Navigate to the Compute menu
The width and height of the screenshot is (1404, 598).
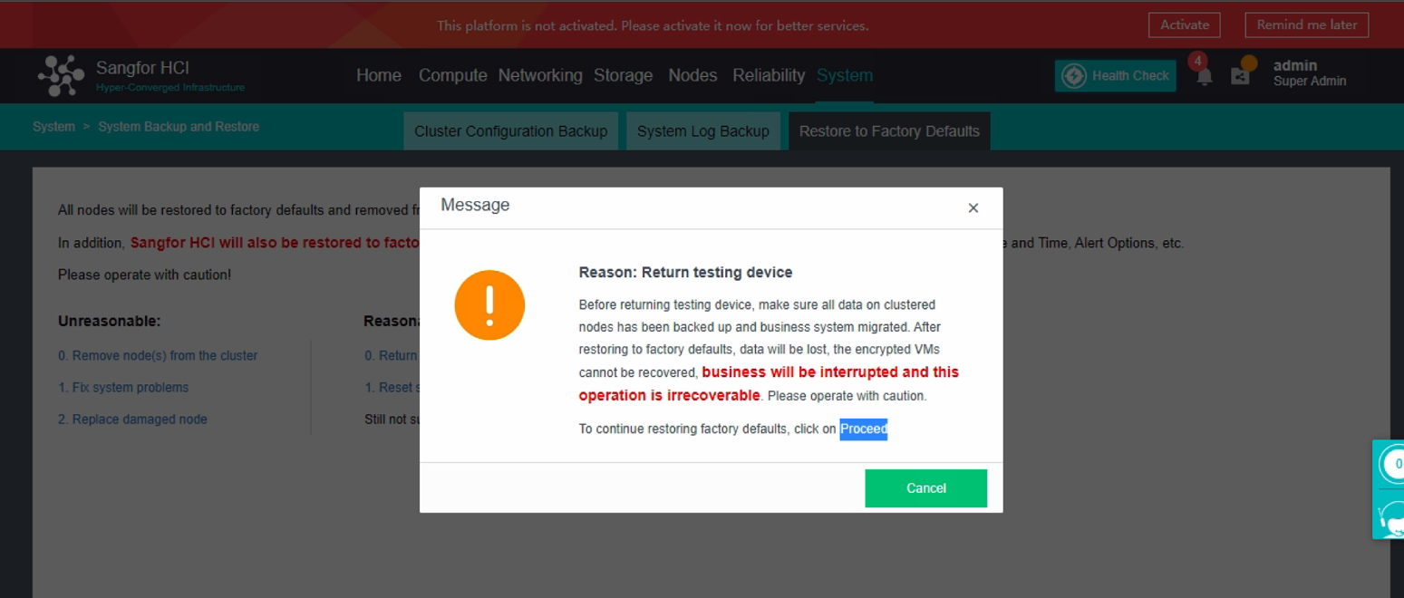tap(452, 76)
